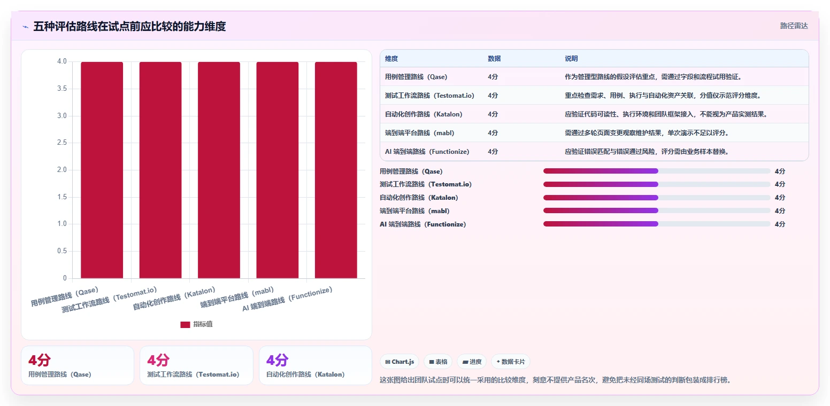Click the progress bar for 自动化创作路线 (Katalon)
Image resolution: width=830 pixels, height=406 pixels.
[x=657, y=198]
